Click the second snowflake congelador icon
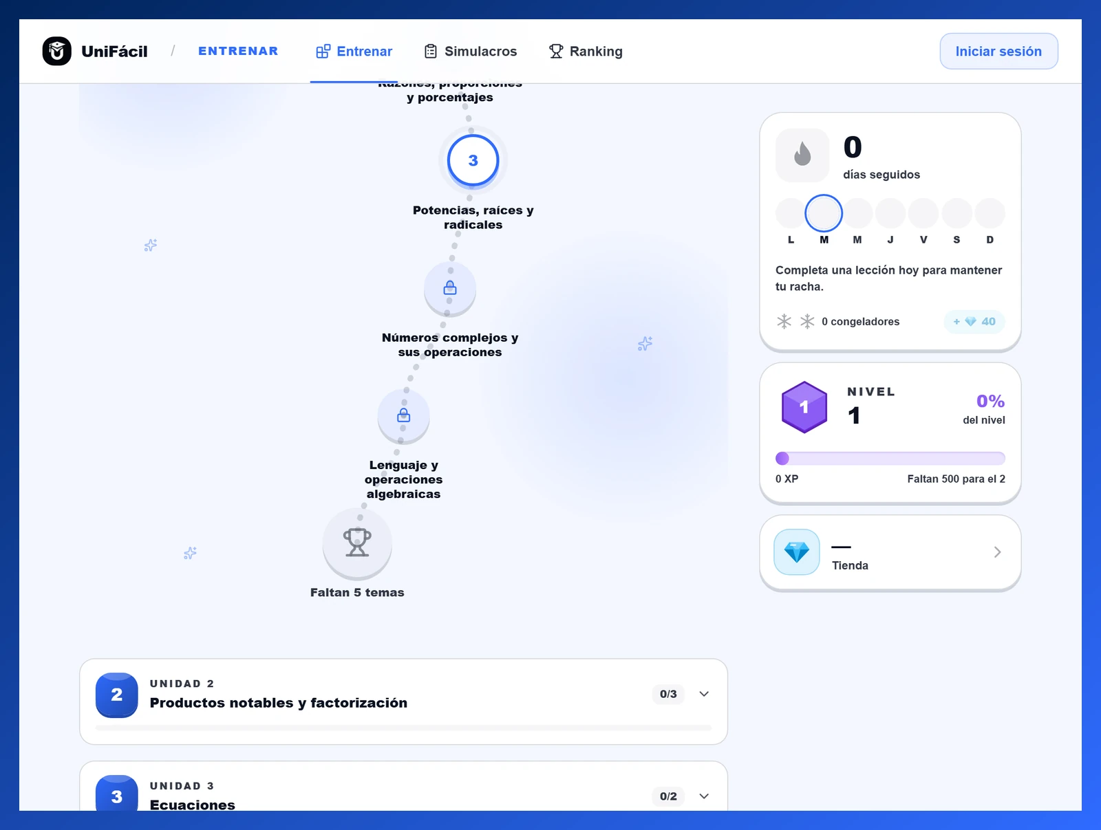1101x830 pixels. tap(807, 321)
